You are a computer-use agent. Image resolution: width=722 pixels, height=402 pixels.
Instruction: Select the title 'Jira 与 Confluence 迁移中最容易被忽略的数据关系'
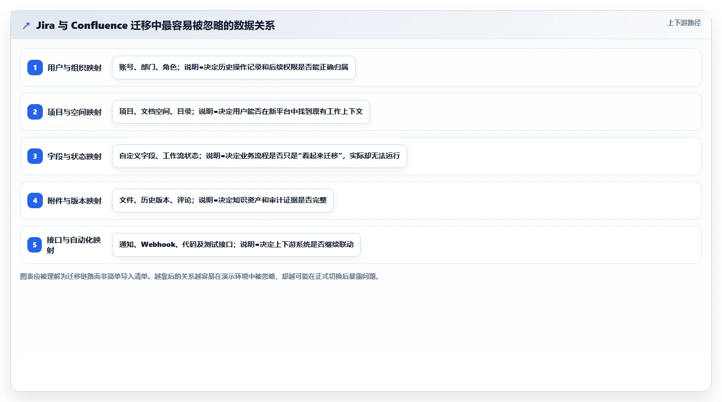coord(155,26)
